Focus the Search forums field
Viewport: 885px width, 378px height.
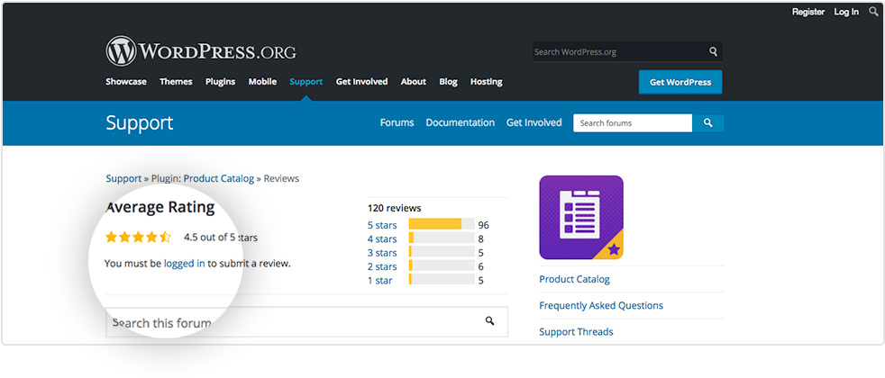click(x=633, y=122)
